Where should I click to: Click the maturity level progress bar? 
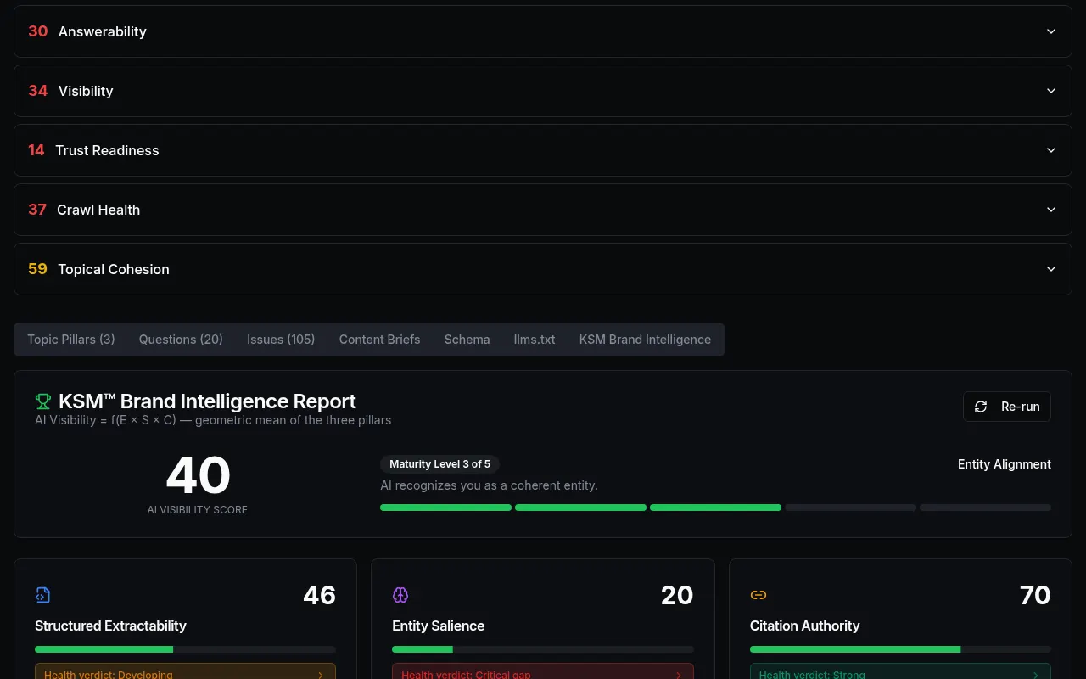[715, 508]
